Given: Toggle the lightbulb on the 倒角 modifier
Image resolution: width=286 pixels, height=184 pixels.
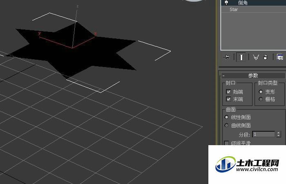Looking at the screenshot, I should [x=226, y=2].
